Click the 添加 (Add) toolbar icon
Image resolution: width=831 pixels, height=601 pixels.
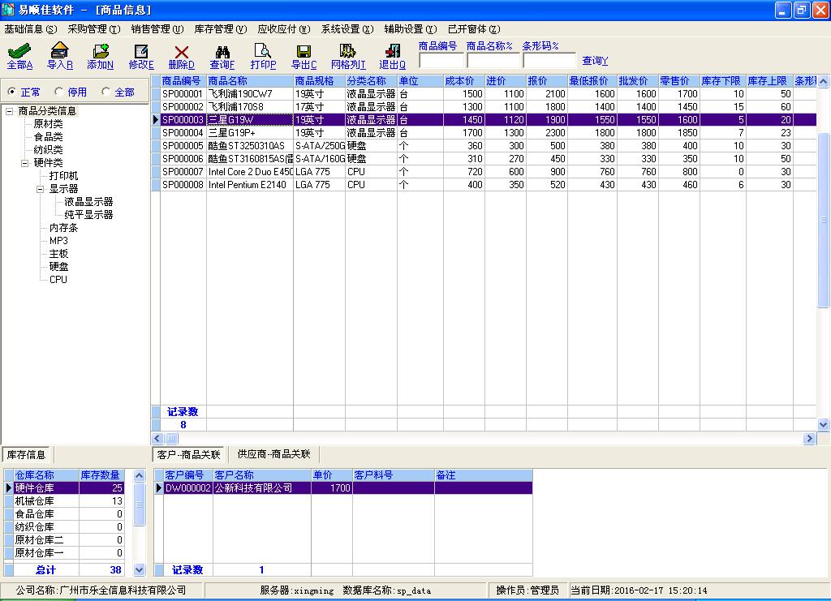(x=101, y=51)
